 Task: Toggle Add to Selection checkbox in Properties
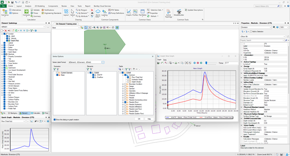pyautogui.click(x=251, y=32)
